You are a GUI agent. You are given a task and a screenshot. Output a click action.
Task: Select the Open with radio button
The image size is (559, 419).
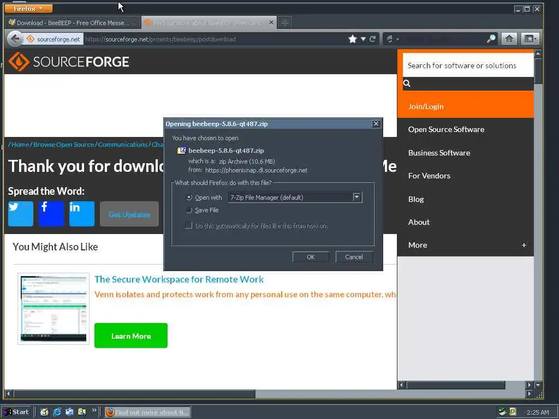(x=189, y=197)
